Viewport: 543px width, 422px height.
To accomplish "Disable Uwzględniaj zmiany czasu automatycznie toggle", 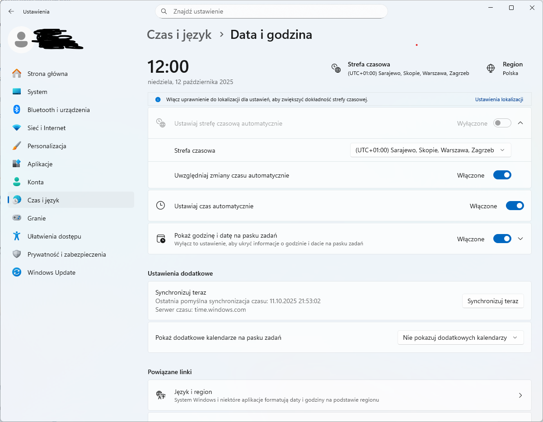I will click(502, 175).
